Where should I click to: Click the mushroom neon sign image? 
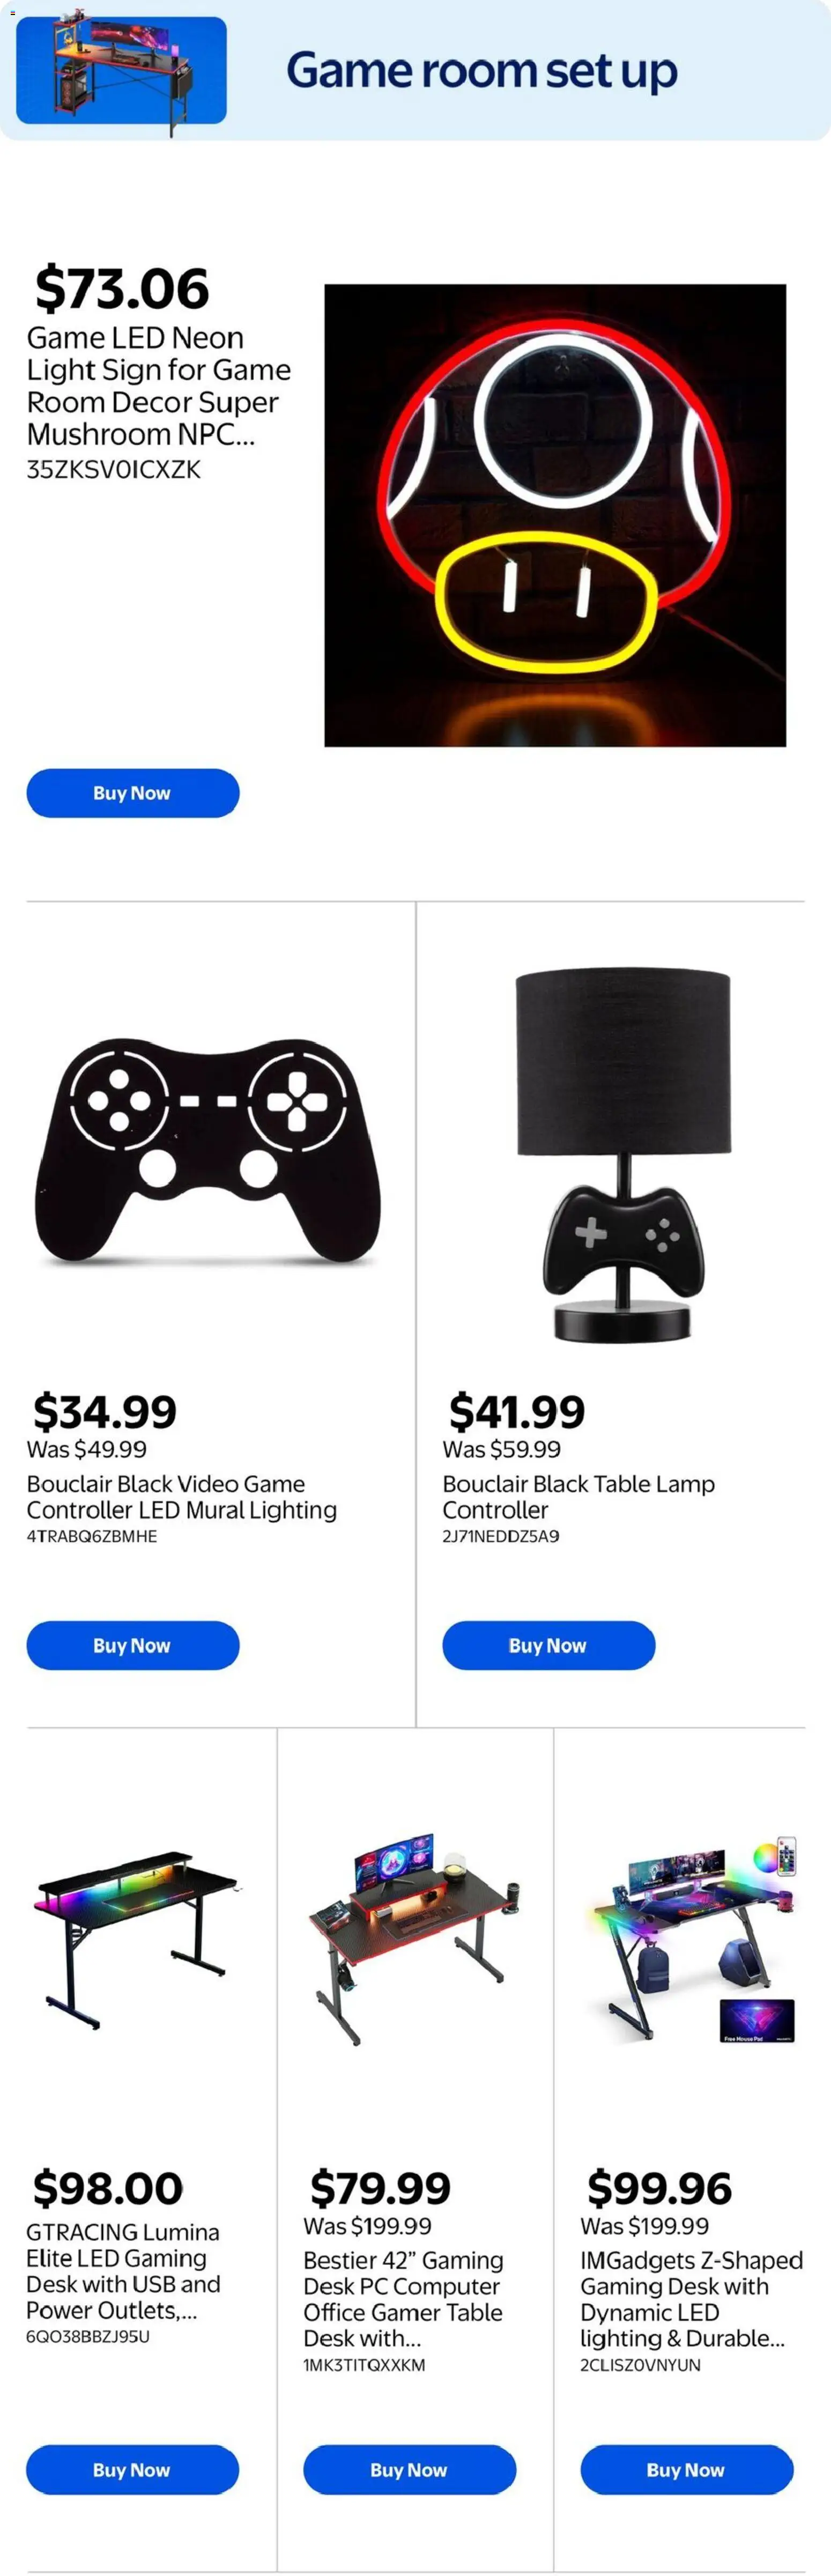[x=555, y=515]
